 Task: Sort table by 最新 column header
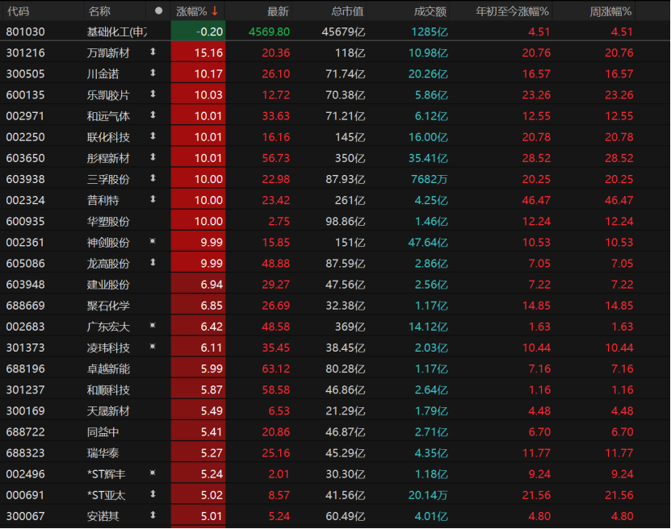pyautogui.click(x=277, y=11)
